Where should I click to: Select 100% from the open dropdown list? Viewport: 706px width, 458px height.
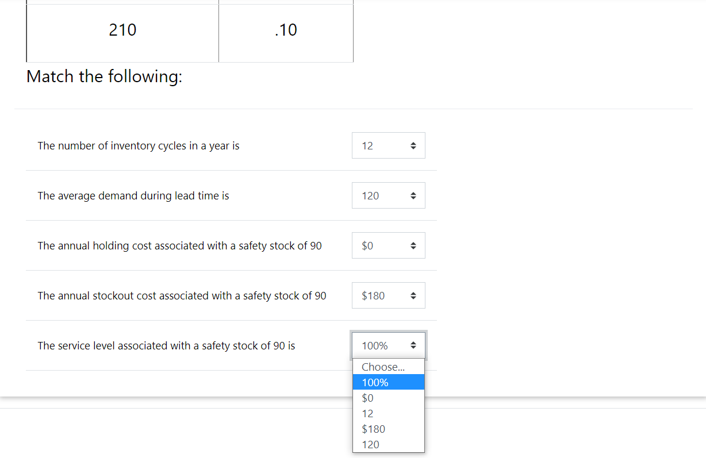pyautogui.click(x=375, y=382)
